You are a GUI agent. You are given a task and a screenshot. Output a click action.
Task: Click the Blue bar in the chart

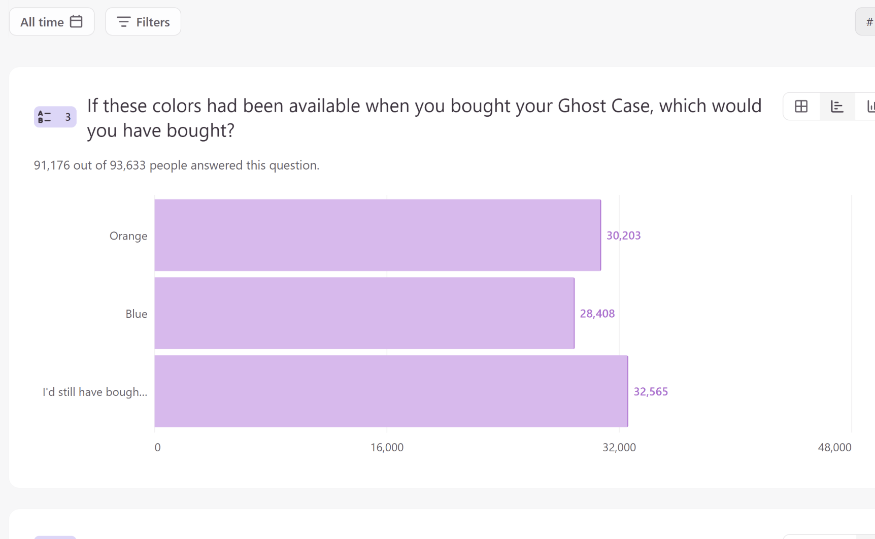pos(364,313)
